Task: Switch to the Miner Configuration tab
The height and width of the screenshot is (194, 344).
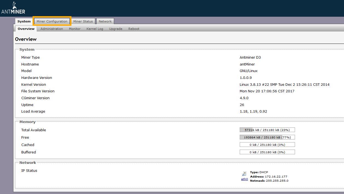Action: (x=52, y=21)
